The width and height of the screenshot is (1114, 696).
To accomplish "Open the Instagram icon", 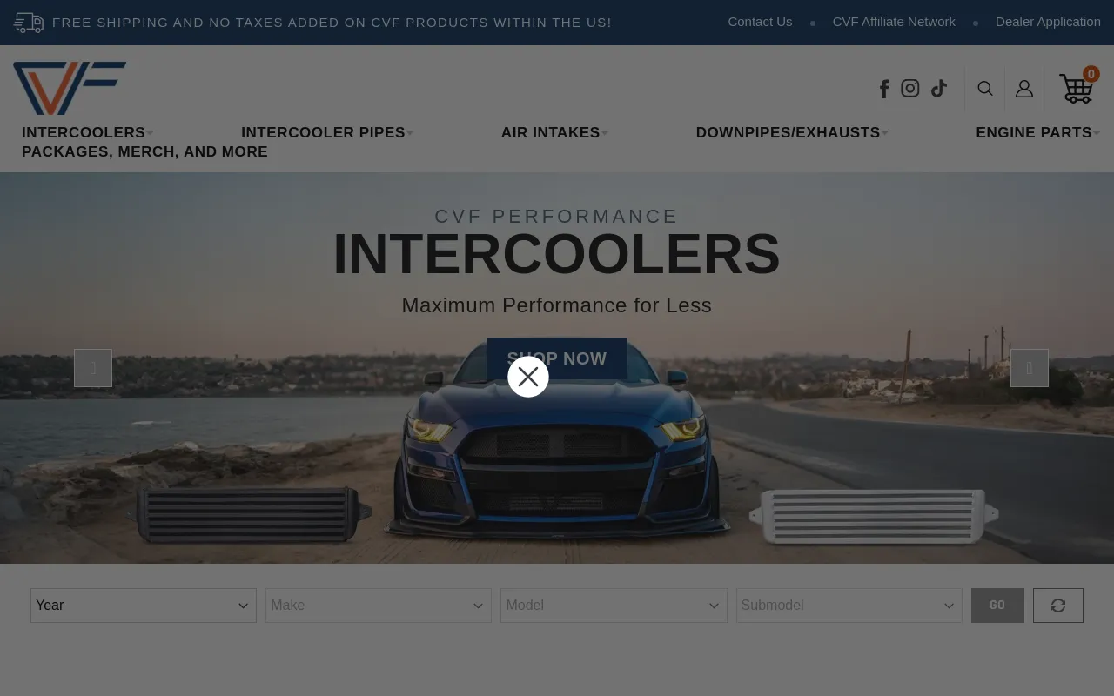I will (x=910, y=88).
